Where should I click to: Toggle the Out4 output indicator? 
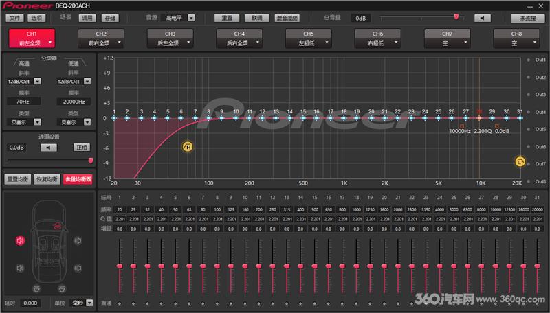pos(528,112)
